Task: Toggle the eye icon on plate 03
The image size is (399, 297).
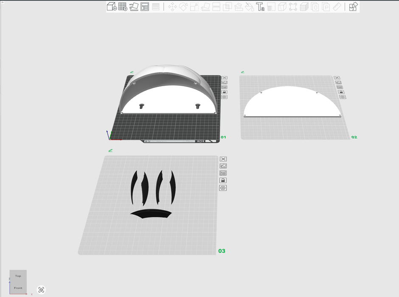Action: 223,188
